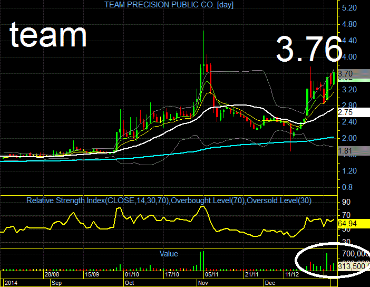Click the large 'team' symbol label
The height and width of the screenshot is (287, 370).
48,34
